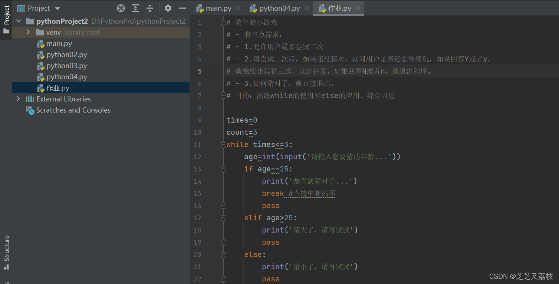This screenshot has height=284, width=559.
Task: Open Scratches and Consoles node
Action: tap(101, 110)
